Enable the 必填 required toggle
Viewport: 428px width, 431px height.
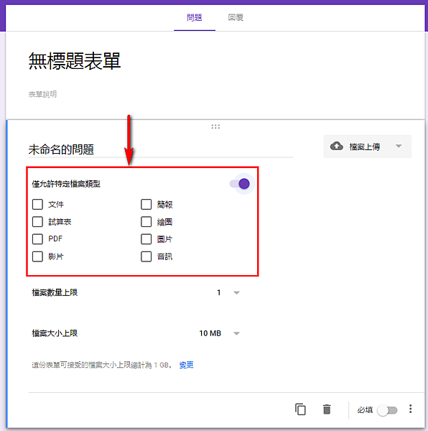click(x=387, y=410)
